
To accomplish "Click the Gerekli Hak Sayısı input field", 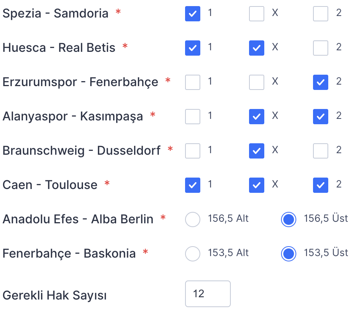I will pyautogui.click(x=208, y=294).
